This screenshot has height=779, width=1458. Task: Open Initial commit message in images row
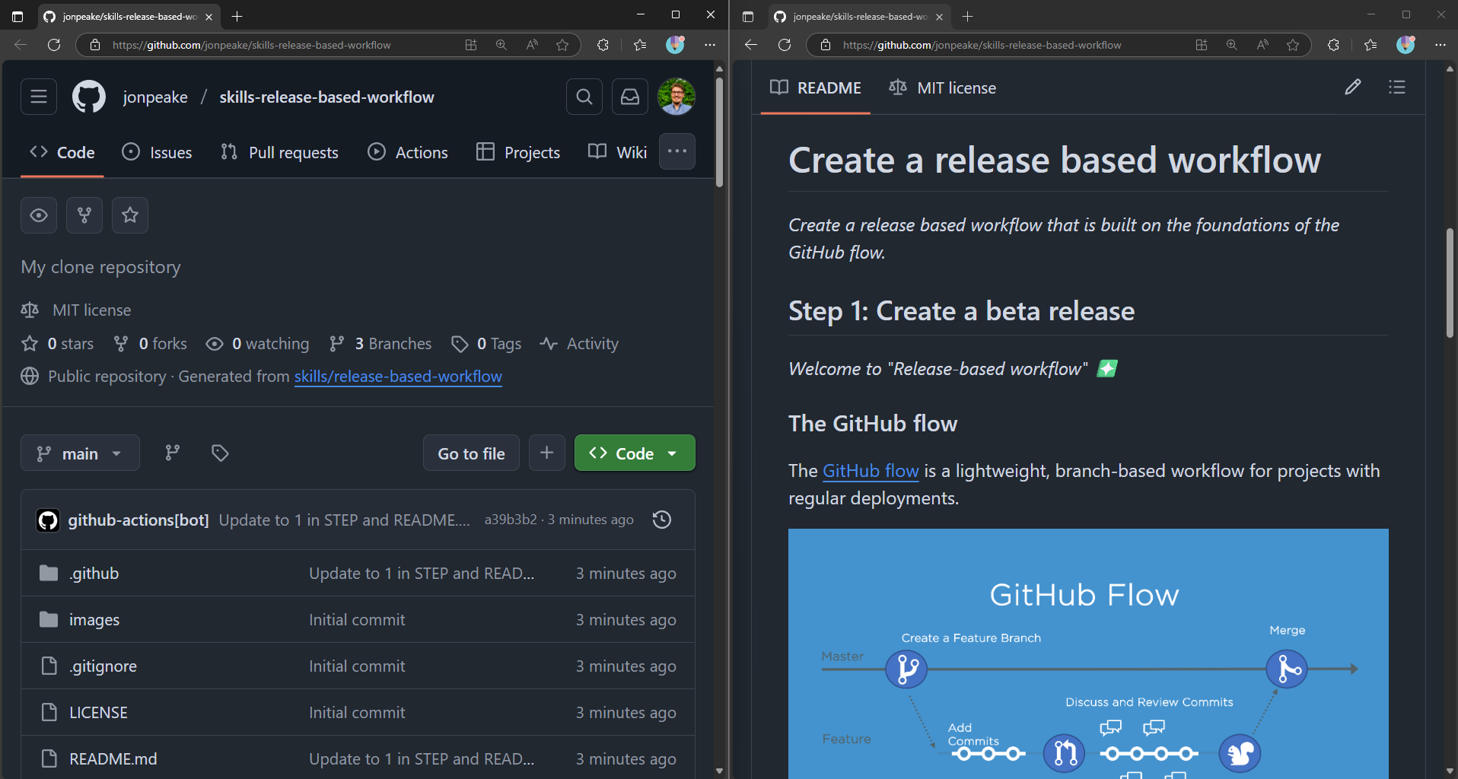357,619
